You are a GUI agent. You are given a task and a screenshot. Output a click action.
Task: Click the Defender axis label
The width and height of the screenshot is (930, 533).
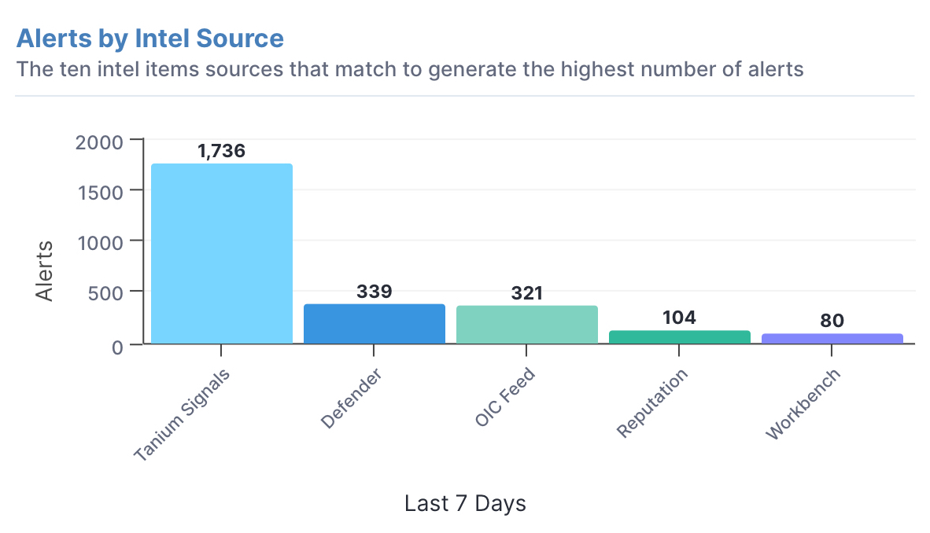351,399
